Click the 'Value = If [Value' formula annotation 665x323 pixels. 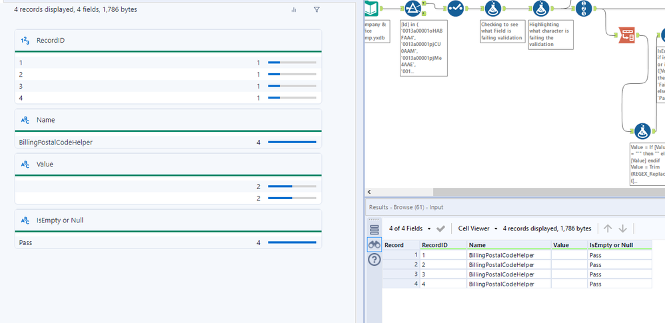click(647, 164)
